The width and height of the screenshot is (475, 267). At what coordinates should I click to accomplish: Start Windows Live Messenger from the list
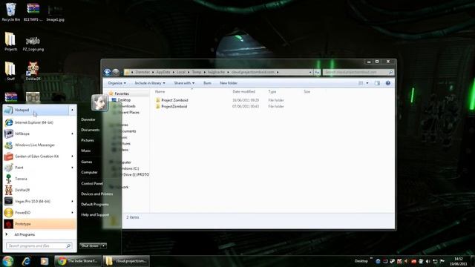coord(39,145)
